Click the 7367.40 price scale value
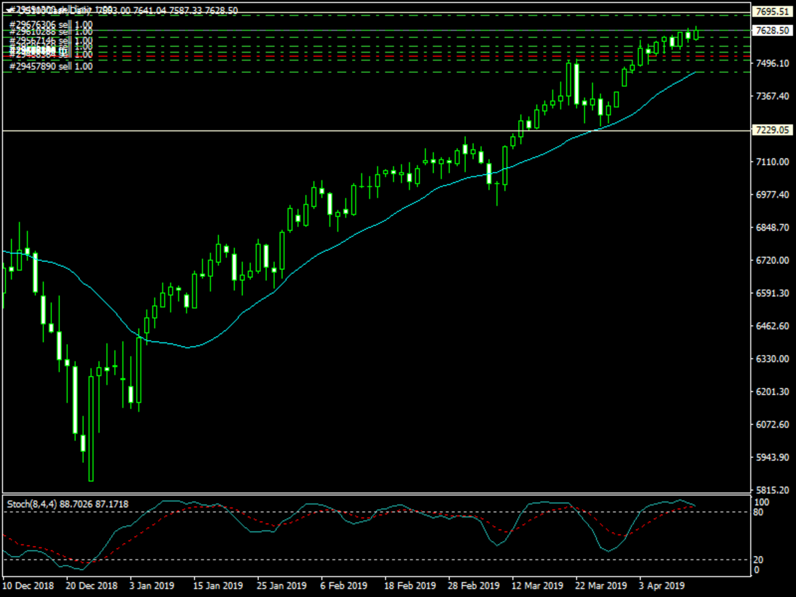The image size is (796, 597). tap(773, 96)
